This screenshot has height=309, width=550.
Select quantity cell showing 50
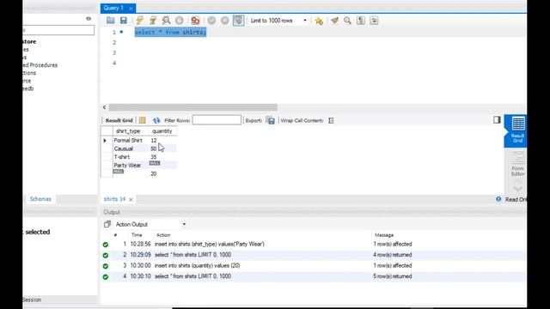click(162, 148)
